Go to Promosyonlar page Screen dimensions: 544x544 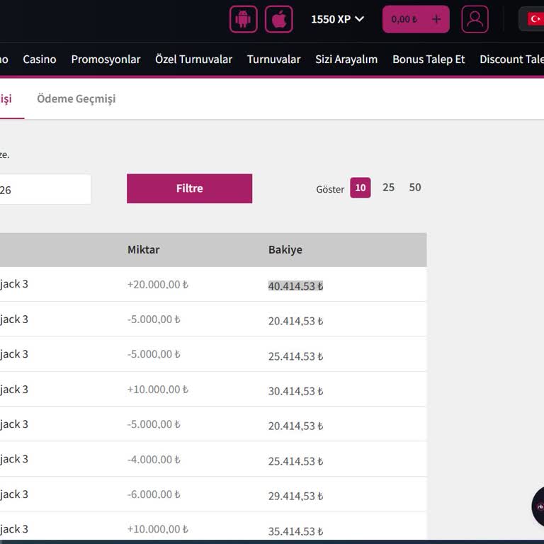(x=106, y=59)
